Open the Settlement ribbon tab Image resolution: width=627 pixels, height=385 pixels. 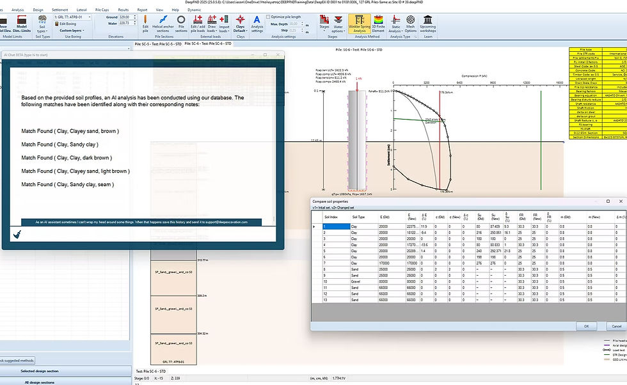[x=60, y=10]
